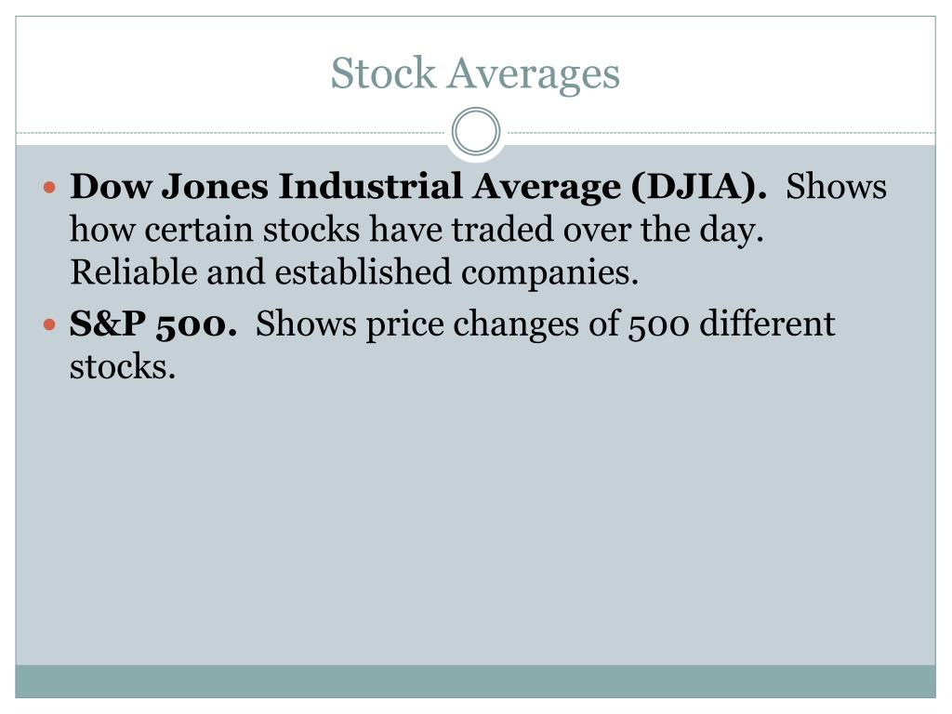Click the word "Stock" in the title
952x714 pixels.
(383, 73)
